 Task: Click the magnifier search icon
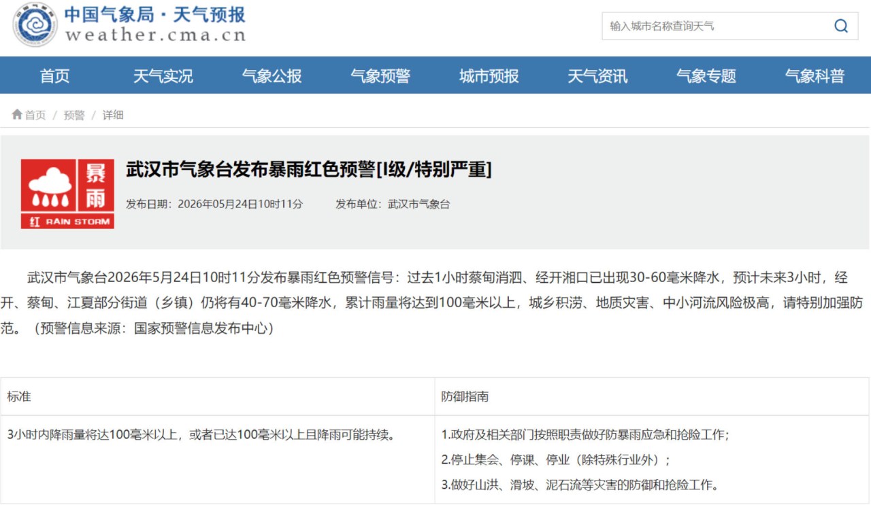coord(841,26)
